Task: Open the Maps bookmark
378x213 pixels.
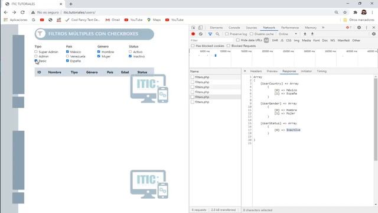Action: 154,20
